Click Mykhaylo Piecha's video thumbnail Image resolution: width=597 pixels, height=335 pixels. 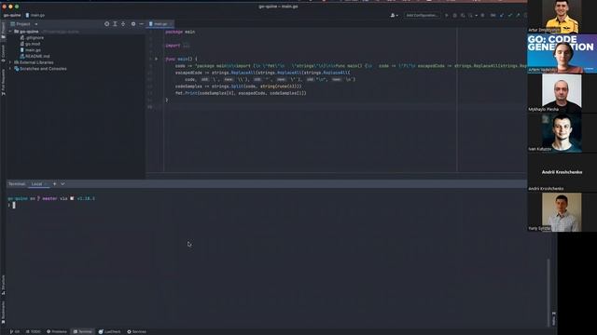click(x=562, y=93)
